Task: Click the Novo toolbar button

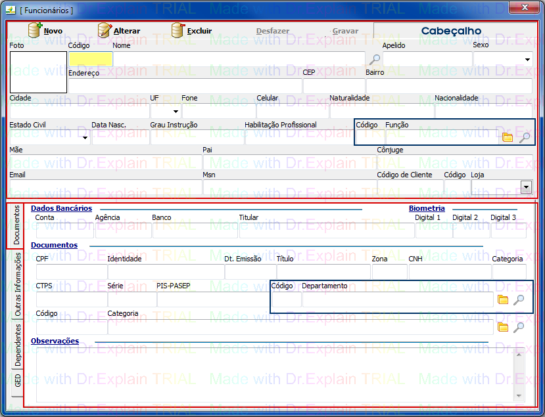Action: [45, 31]
